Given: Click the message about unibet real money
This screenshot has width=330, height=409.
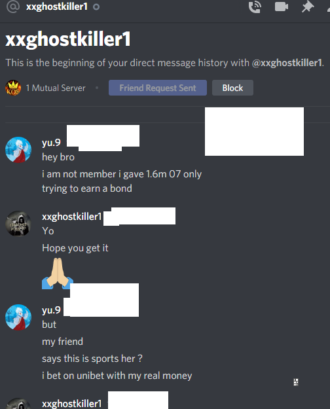Looking at the screenshot, I should click(117, 376).
